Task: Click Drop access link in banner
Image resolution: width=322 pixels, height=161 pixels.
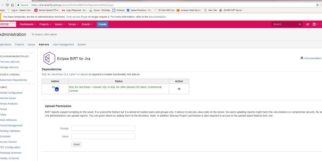Action: pos(73,17)
